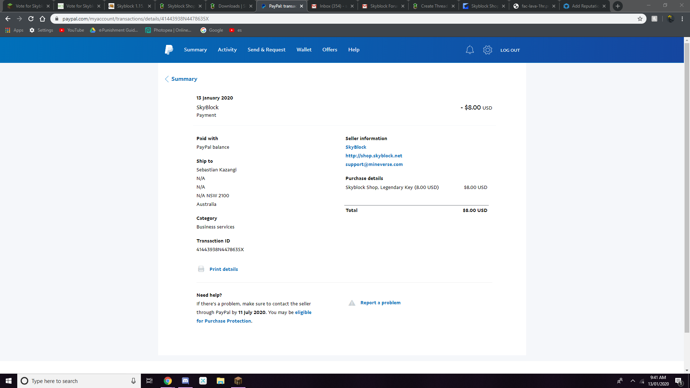
Task: Click the Chrome three-dot menu icon
Action: [682, 19]
